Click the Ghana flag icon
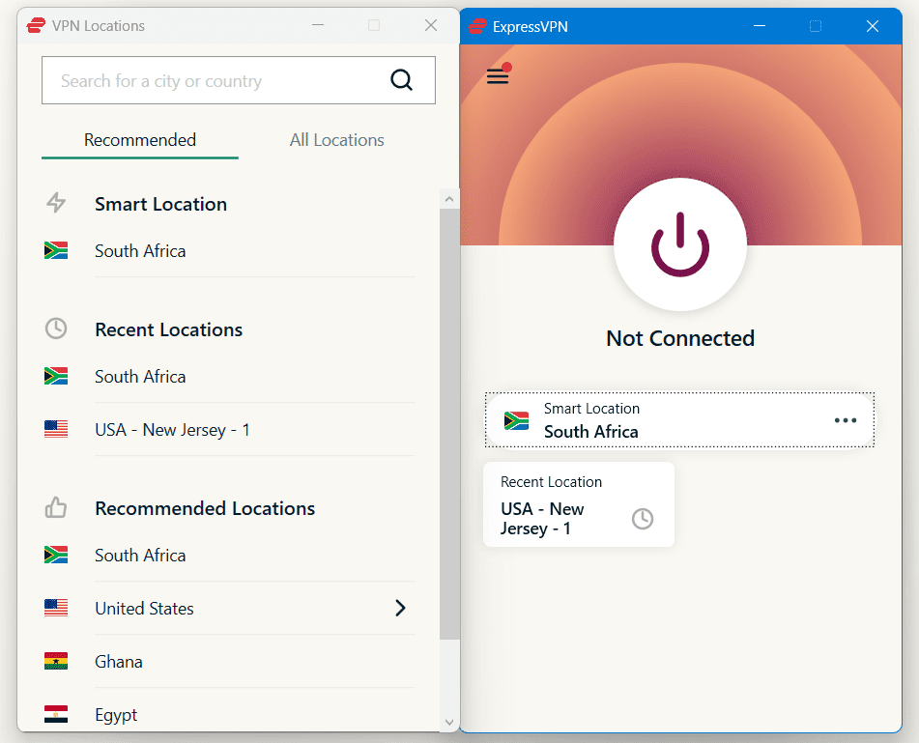Image resolution: width=919 pixels, height=743 pixels. [57, 661]
